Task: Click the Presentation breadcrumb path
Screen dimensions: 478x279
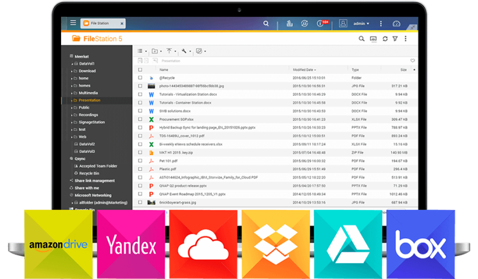Action: tap(171, 61)
